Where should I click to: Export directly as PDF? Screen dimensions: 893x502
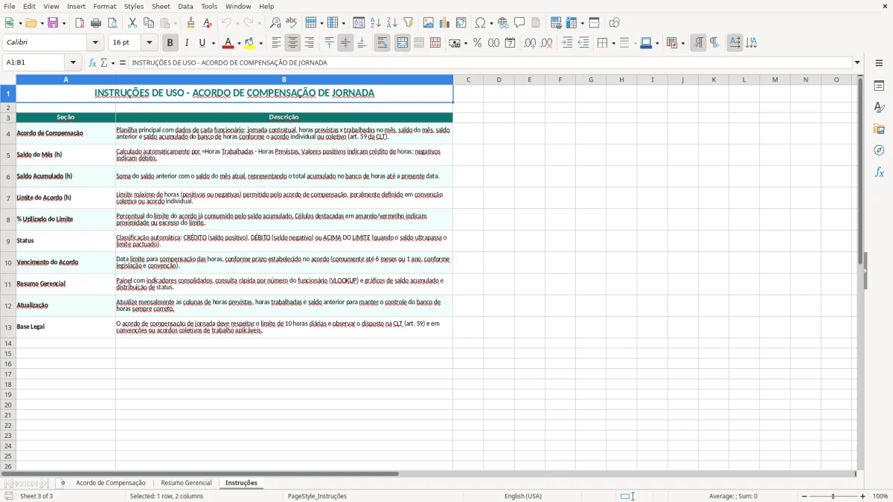tap(80, 23)
